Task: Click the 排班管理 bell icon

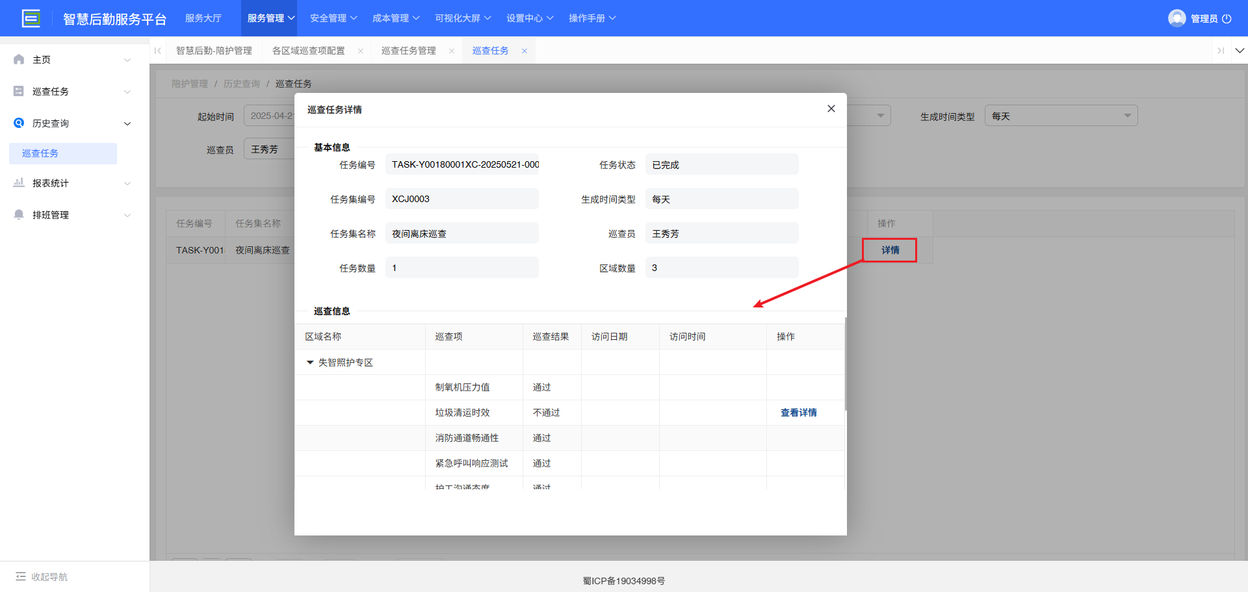Action: click(19, 214)
